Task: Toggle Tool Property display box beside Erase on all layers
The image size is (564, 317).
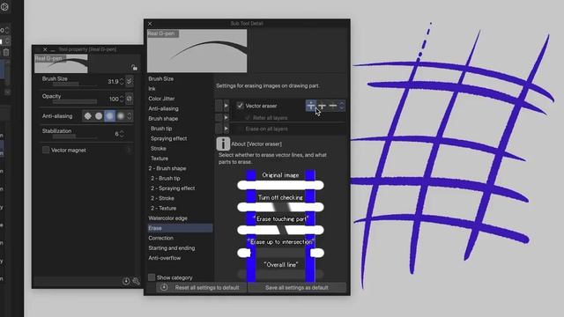Action: (x=219, y=129)
